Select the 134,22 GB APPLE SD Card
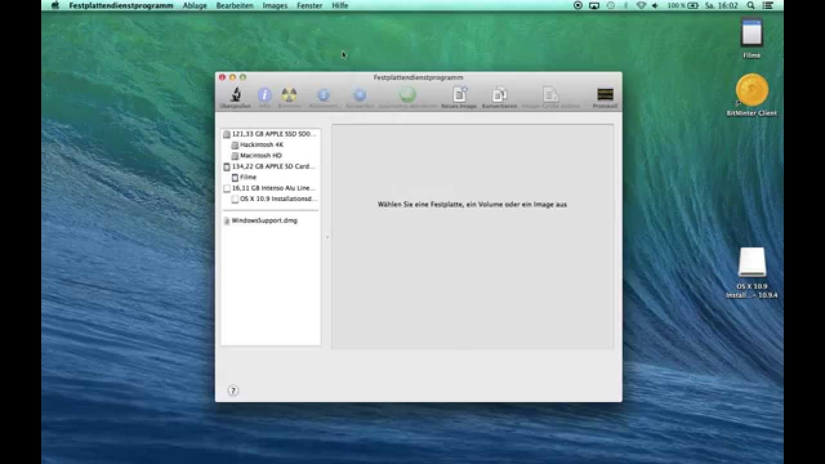Image resolution: width=825 pixels, height=464 pixels. (x=270, y=166)
